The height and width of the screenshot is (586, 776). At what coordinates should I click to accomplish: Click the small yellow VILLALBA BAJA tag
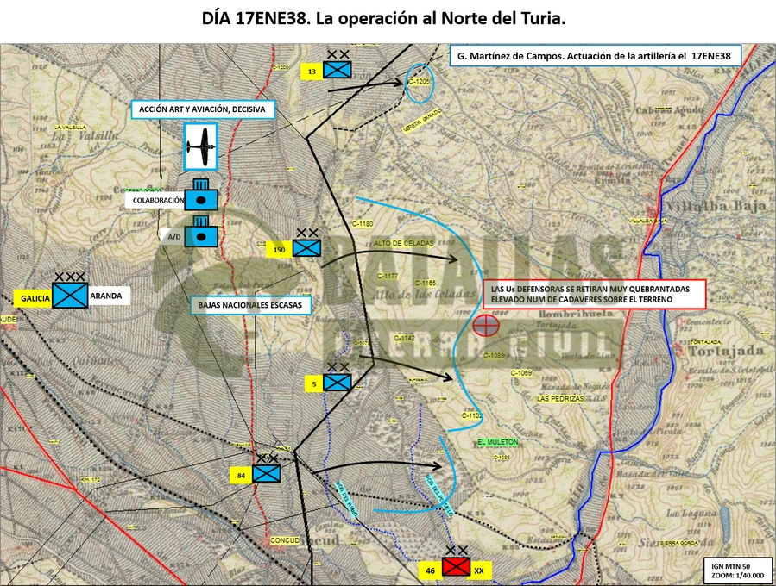coord(648,221)
